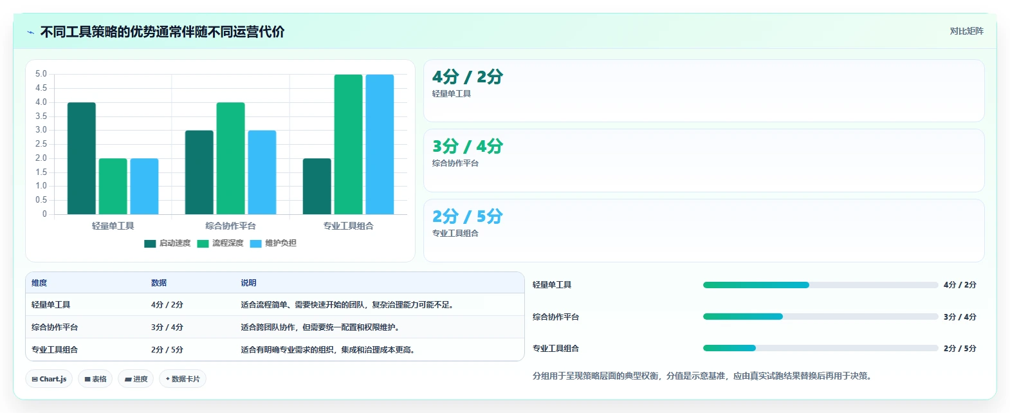Click the 说明 table column header
Image resolution: width=1010 pixels, height=413 pixels.
point(248,283)
